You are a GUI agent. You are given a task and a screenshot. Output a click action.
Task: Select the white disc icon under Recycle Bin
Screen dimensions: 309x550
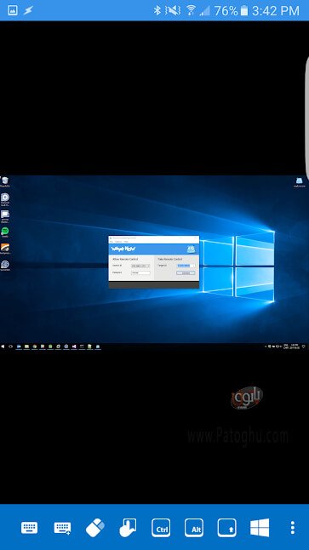coord(5,199)
